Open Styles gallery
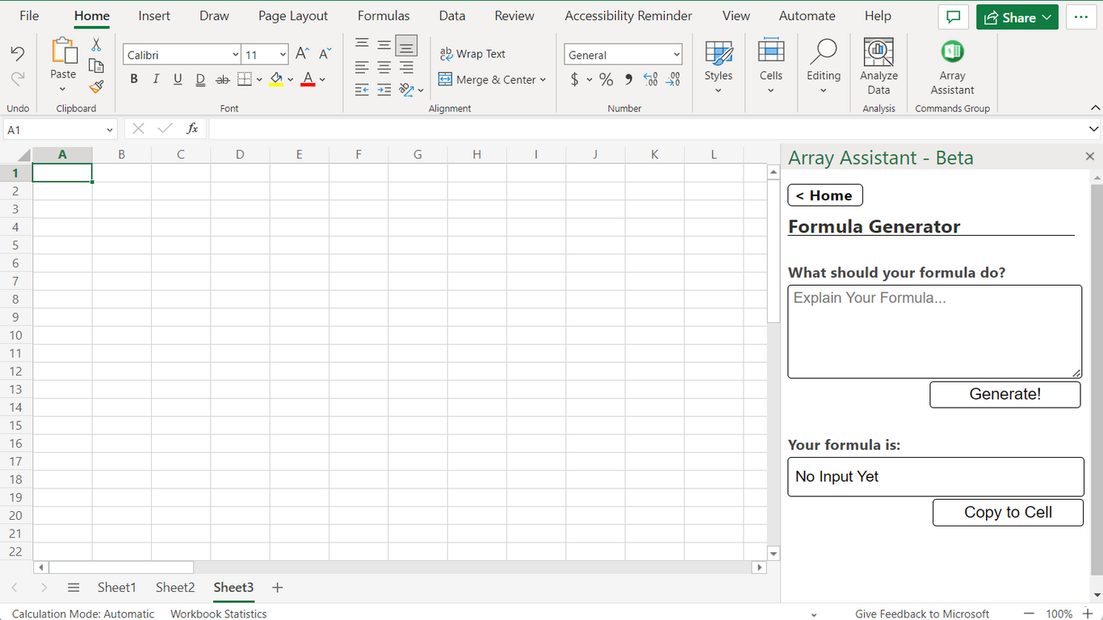1103x620 pixels. pos(718,65)
